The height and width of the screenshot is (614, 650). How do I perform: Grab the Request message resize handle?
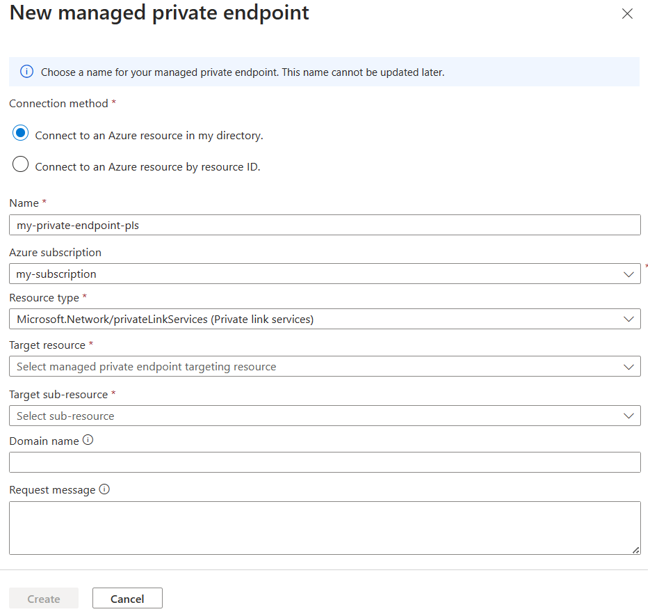pos(635,550)
